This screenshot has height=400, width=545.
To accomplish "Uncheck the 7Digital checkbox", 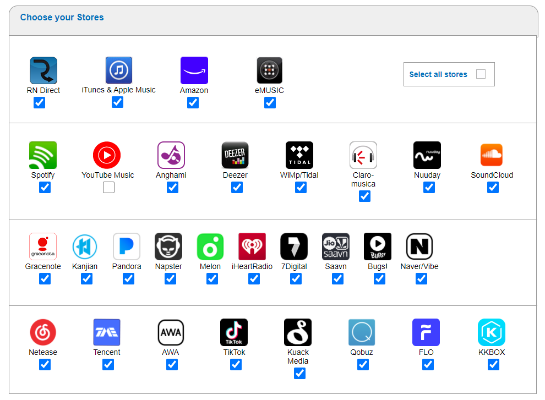I will [296, 279].
